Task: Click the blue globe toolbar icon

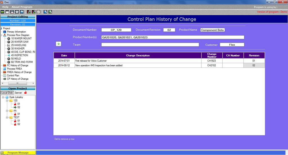Action: click(x=22, y=12)
